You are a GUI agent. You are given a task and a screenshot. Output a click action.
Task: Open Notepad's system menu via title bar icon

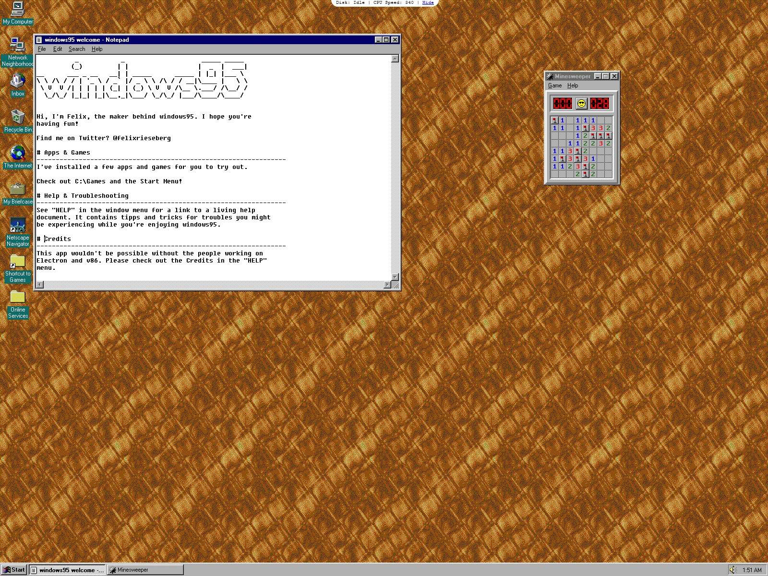[39, 40]
